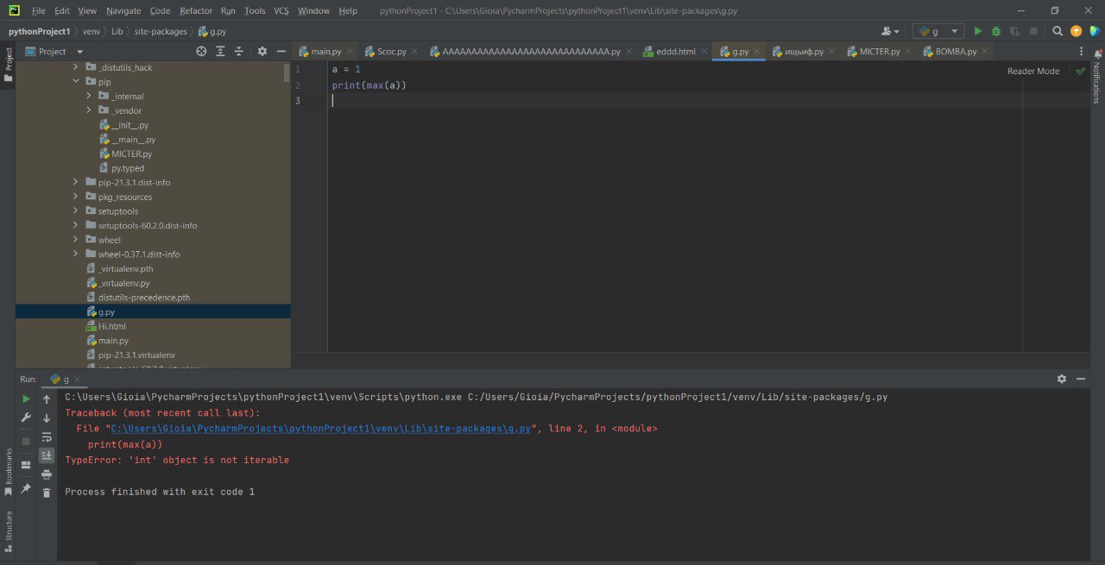Switch to the BOMBA.py editor tab
The width and height of the screenshot is (1105, 565).
pos(956,52)
